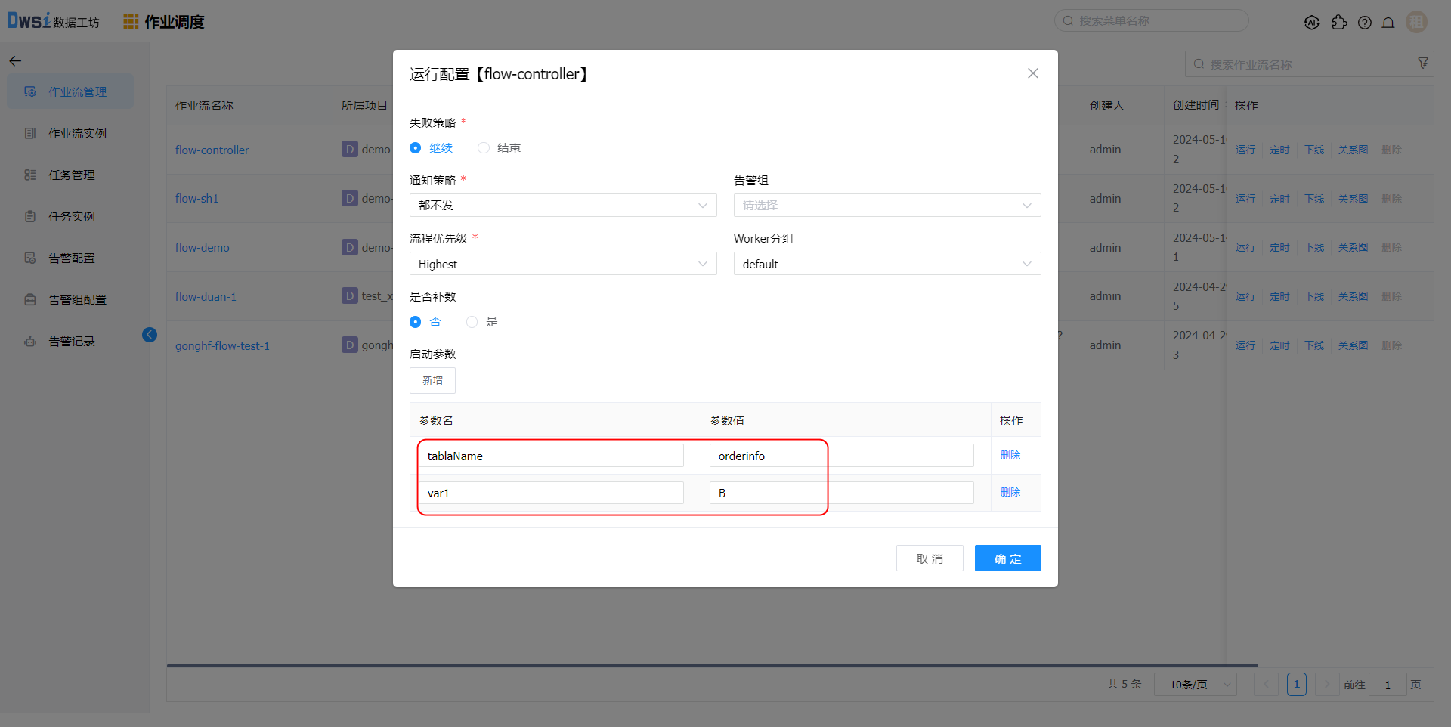Click the user avatar icon
The height and width of the screenshot is (727, 1451).
click(1415, 22)
